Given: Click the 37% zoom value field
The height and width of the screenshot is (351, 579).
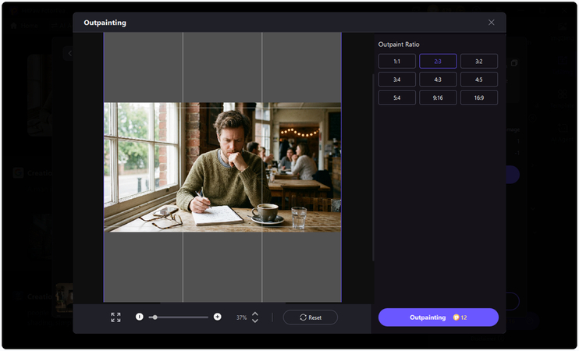Looking at the screenshot, I should 241,317.
